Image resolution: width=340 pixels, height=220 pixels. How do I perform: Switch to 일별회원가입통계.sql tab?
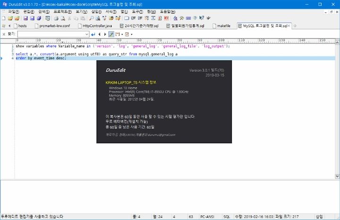tap(186, 26)
